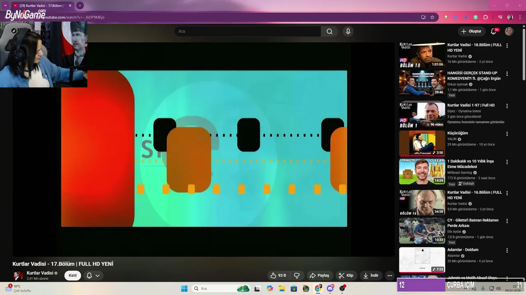Open YALIN channel name
The width and height of the screenshot is (526, 295).
[x=452, y=139]
